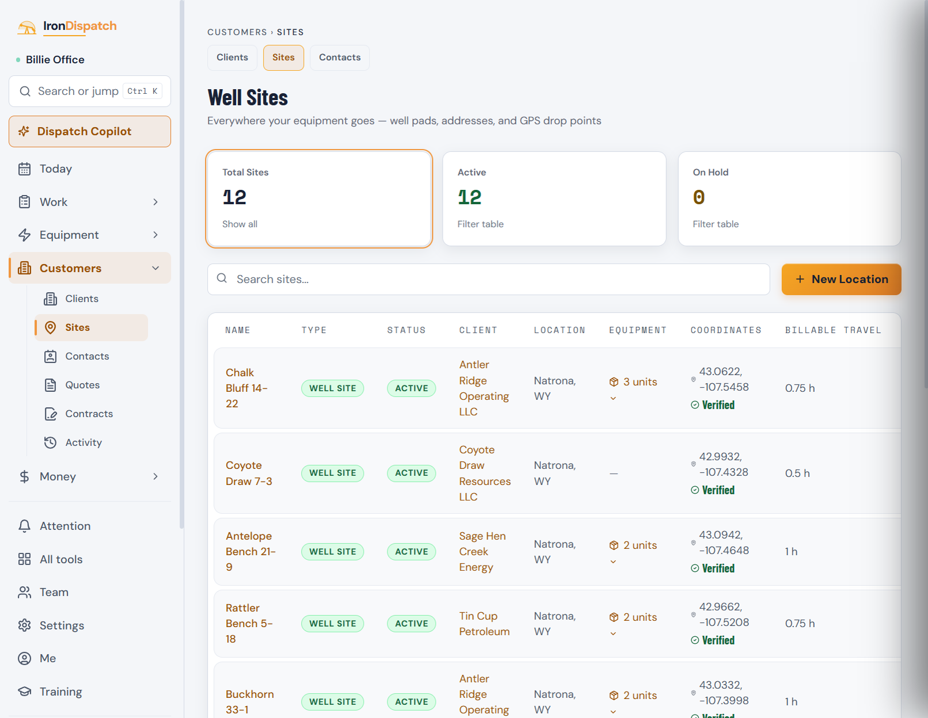Open the Me profile icon
The height and width of the screenshot is (718, 928).
click(x=24, y=658)
